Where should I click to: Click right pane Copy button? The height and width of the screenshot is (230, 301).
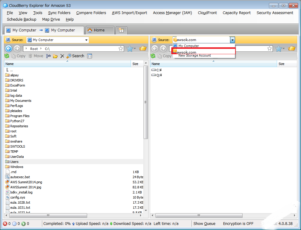click(164, 56)
